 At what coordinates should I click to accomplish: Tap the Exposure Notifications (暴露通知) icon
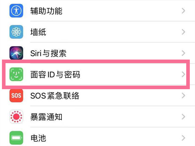click(x=16, y=117)
